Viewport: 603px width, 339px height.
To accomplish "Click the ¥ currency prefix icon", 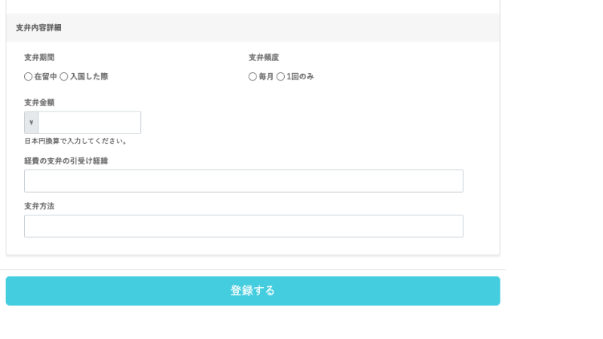I will click(31, 123).
